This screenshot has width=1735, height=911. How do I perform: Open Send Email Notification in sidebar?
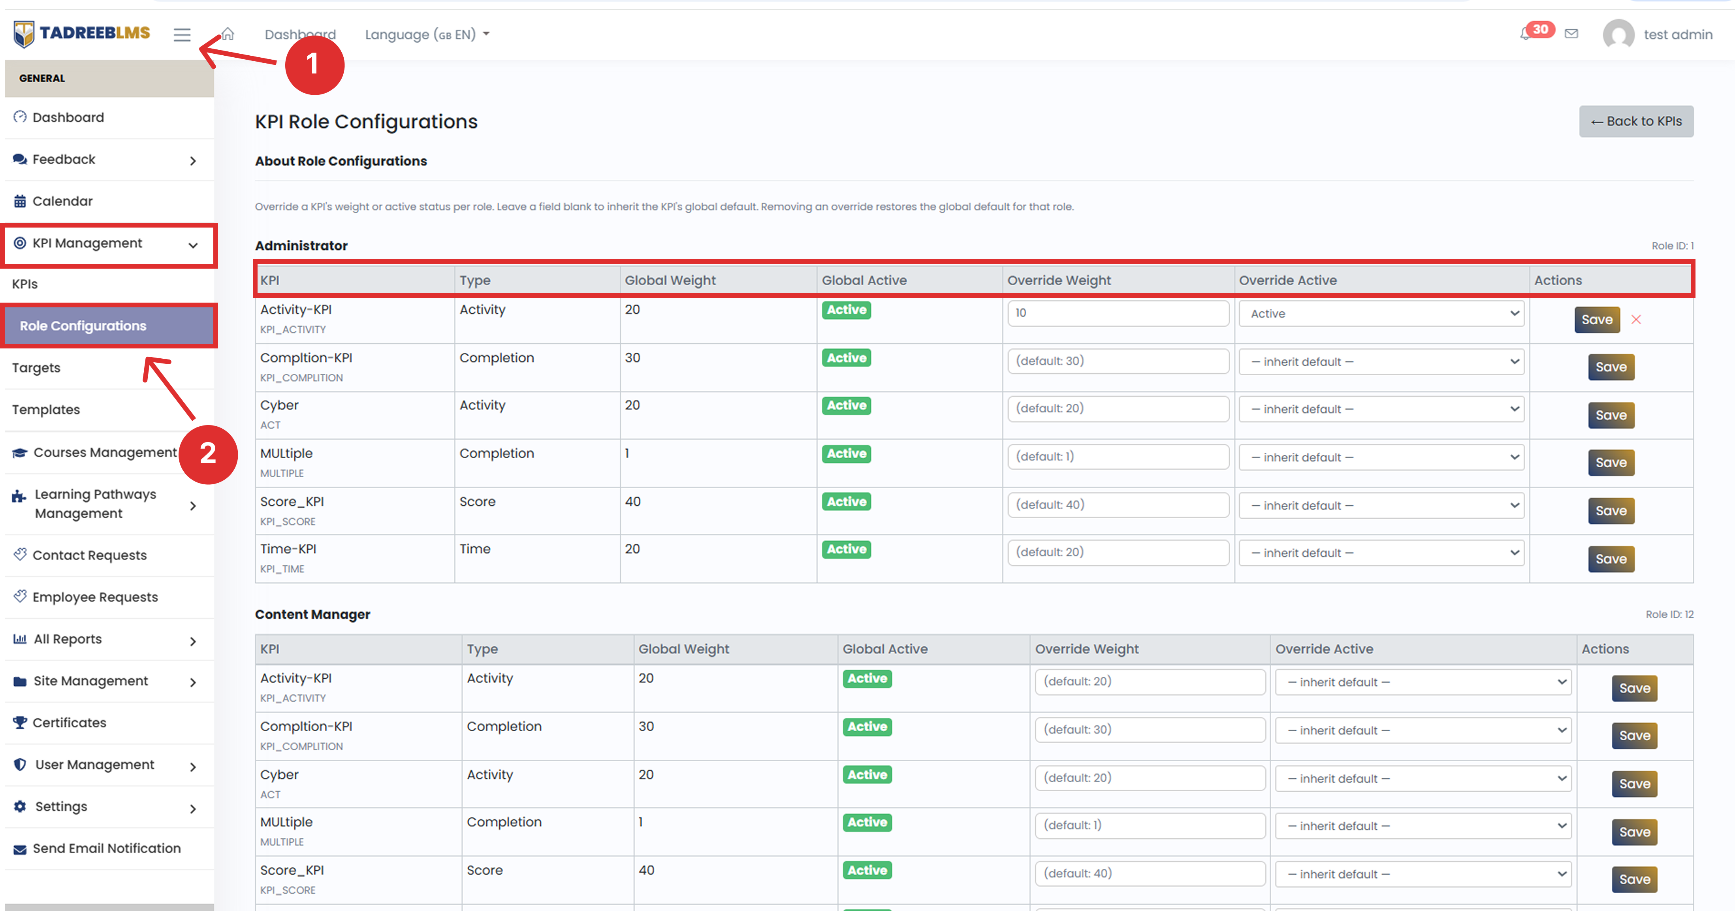coord(106,848)
